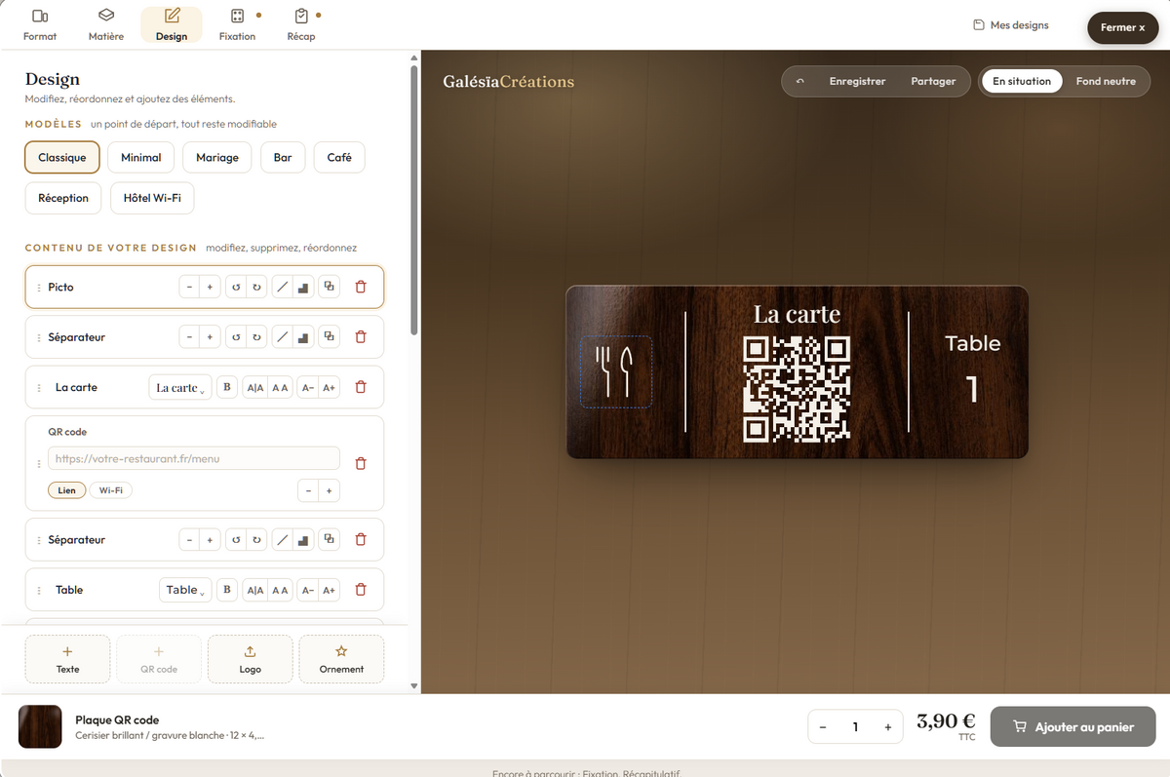This screenshot has height=777, width=1170.
Task: Click Partager to share the design
Action: tap(933, 81)
